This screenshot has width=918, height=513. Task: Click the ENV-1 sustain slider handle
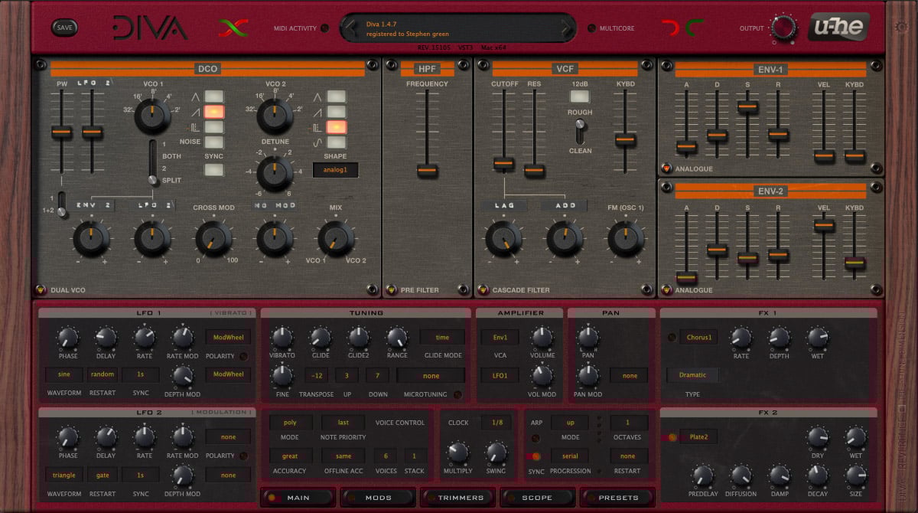pyautogui.click(x=747, y=108)
